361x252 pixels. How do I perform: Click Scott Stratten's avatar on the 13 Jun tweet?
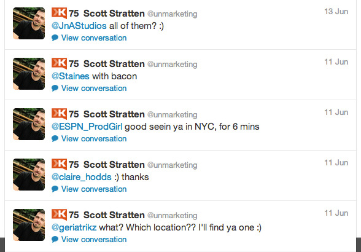pos(29,23)
